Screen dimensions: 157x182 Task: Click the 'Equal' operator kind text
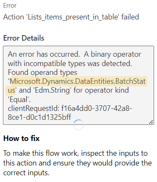point(19,99)
